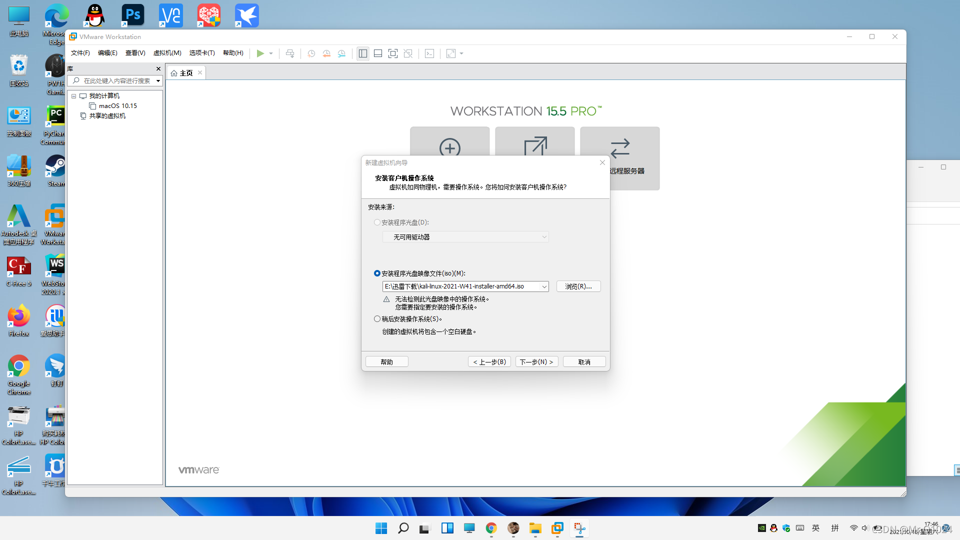This screenshot has width=960, height=540.
Task: Open the 帮助(H) menu
Action: click(233, 53)
